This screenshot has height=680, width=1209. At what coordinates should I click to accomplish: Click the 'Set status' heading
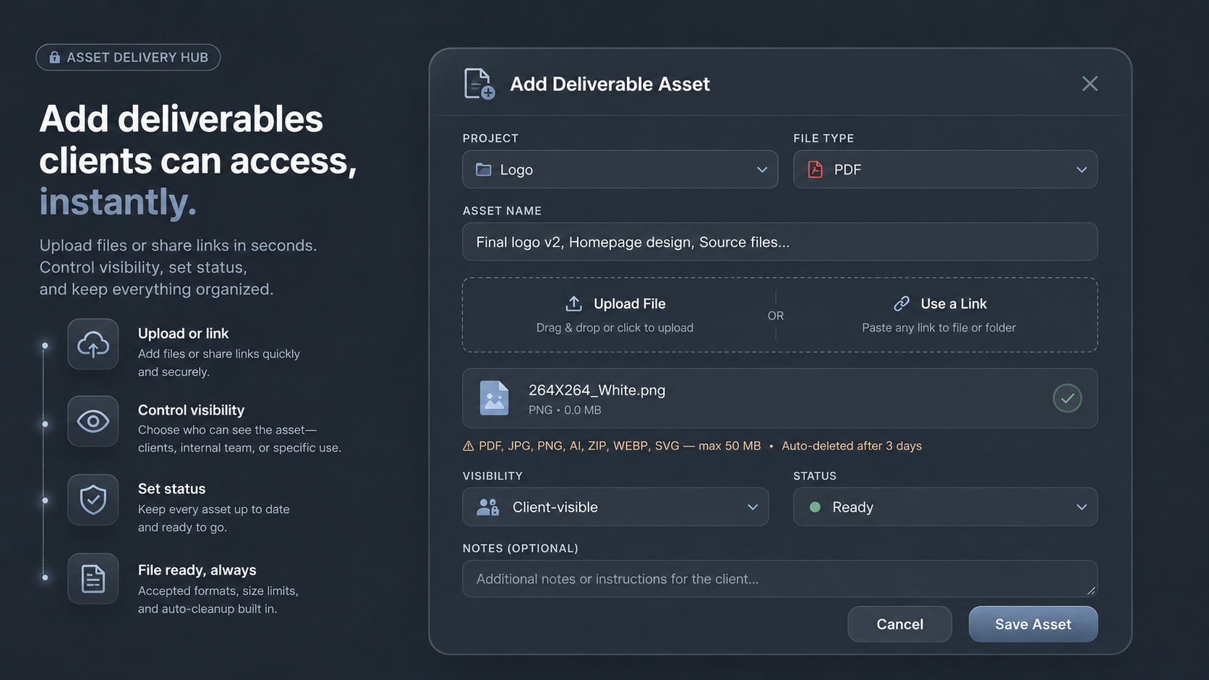(x=171, y=489)
